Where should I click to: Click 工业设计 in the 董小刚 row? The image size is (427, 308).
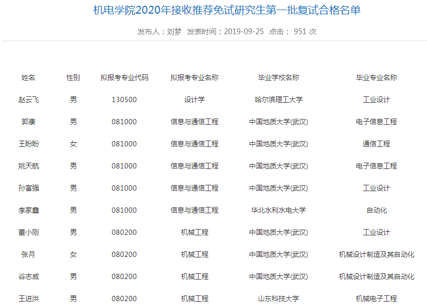click(376, 232)
